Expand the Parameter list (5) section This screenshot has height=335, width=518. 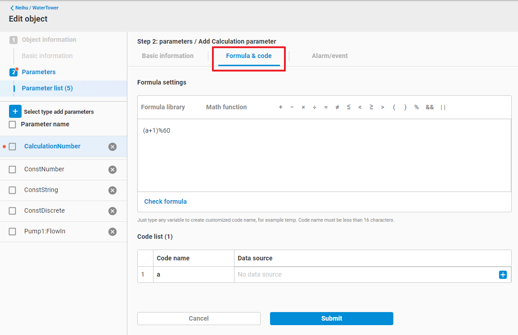(x=47, y=88)
